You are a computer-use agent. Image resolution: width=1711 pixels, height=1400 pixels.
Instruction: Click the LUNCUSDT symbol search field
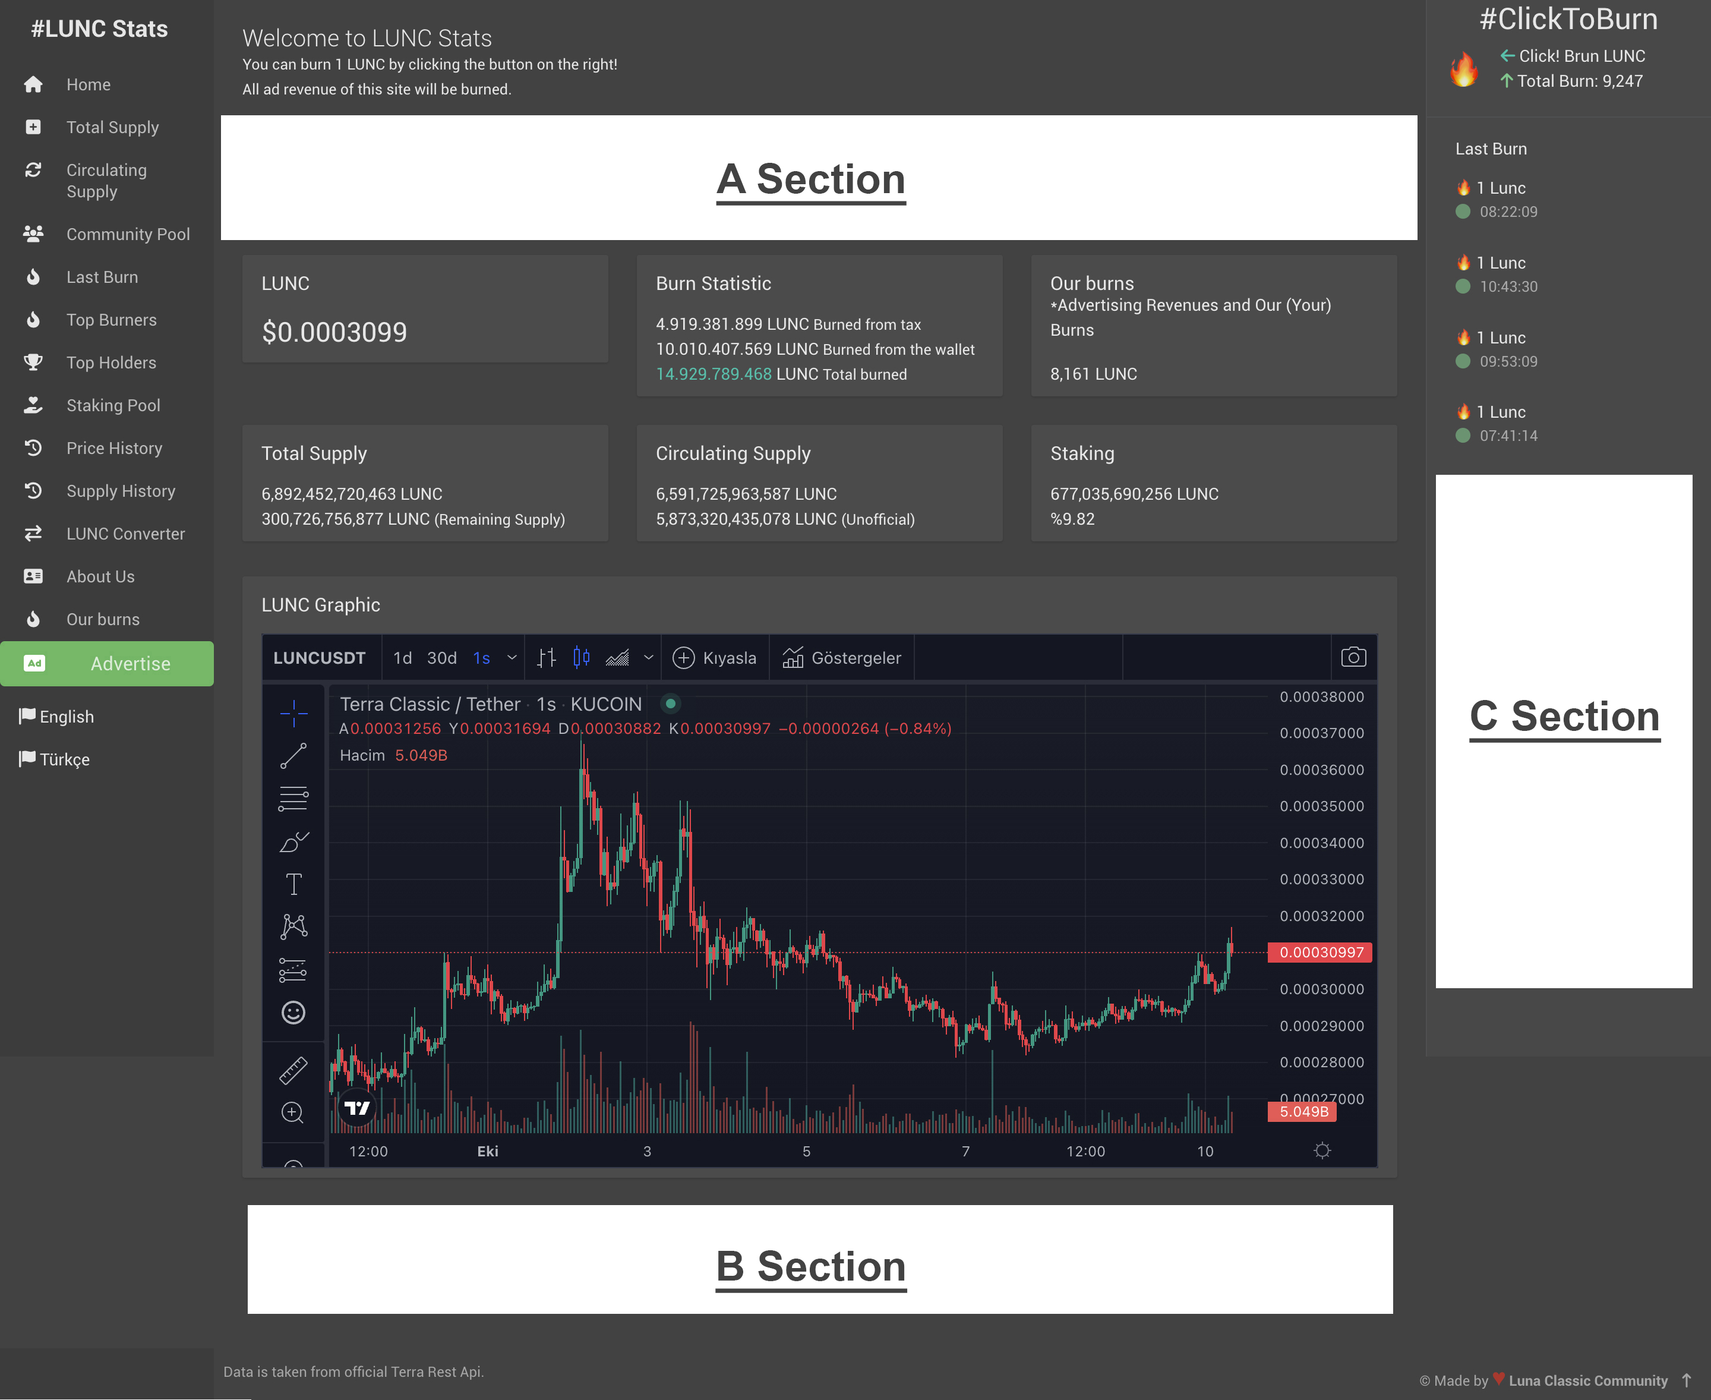click(319, 658)
